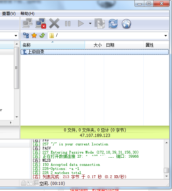The width and height of the screenshot is (172, 191).
Task: Expand the remote path "/" dropdown arrow
Action: pyautogui.click(x=166, y=35)
